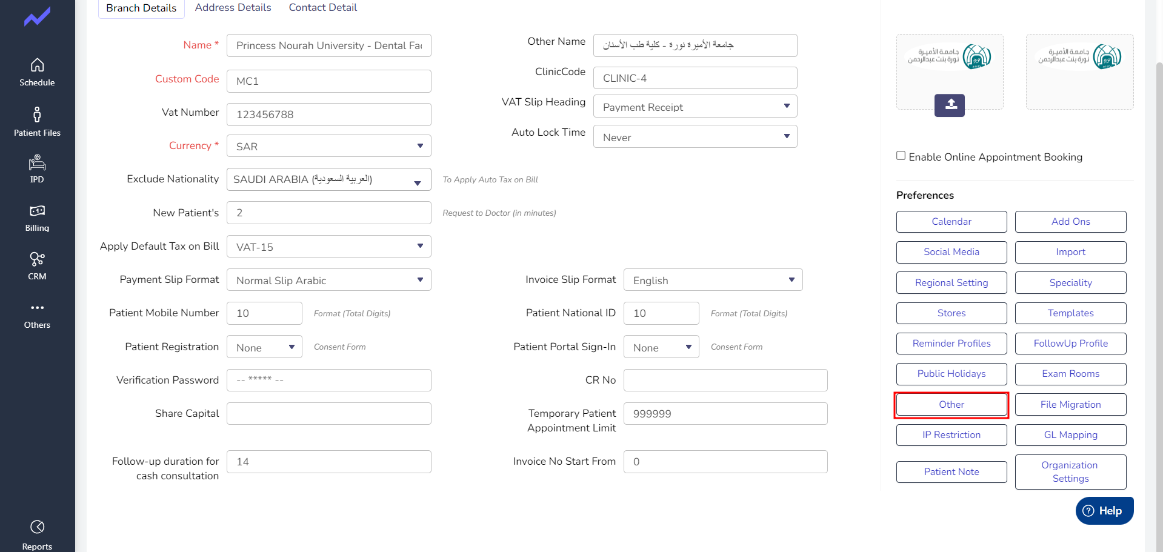
Task: Open Reminder Profiles
Action: [x=951, y=344]
